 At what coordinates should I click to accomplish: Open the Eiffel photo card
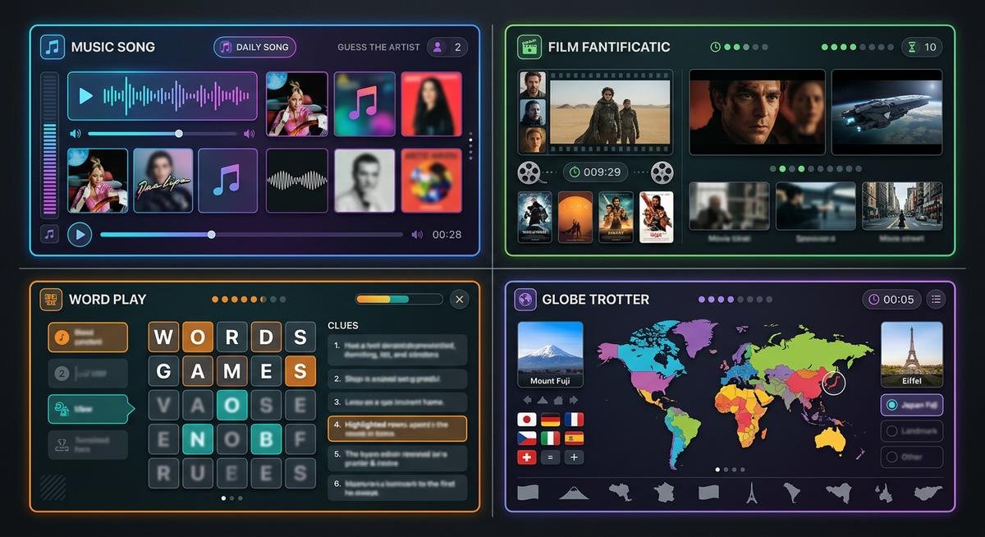tap(912, 354)
